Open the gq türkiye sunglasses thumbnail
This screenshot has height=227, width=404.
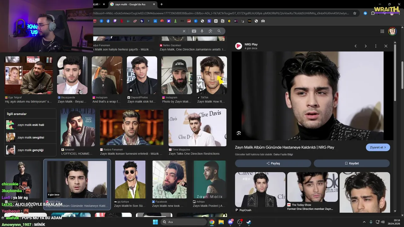pos(130,179)
